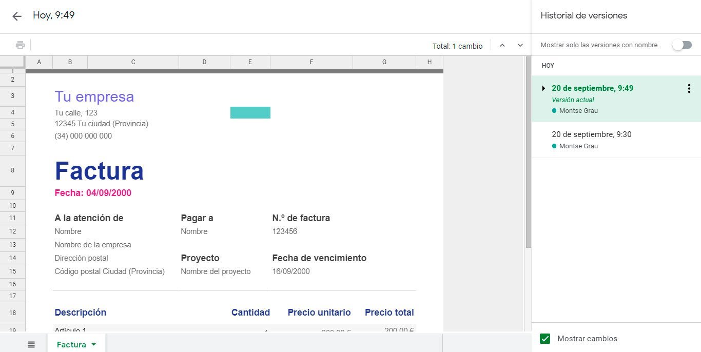
Task: Click the back arrow to exit version history
Action: point(17,16)
